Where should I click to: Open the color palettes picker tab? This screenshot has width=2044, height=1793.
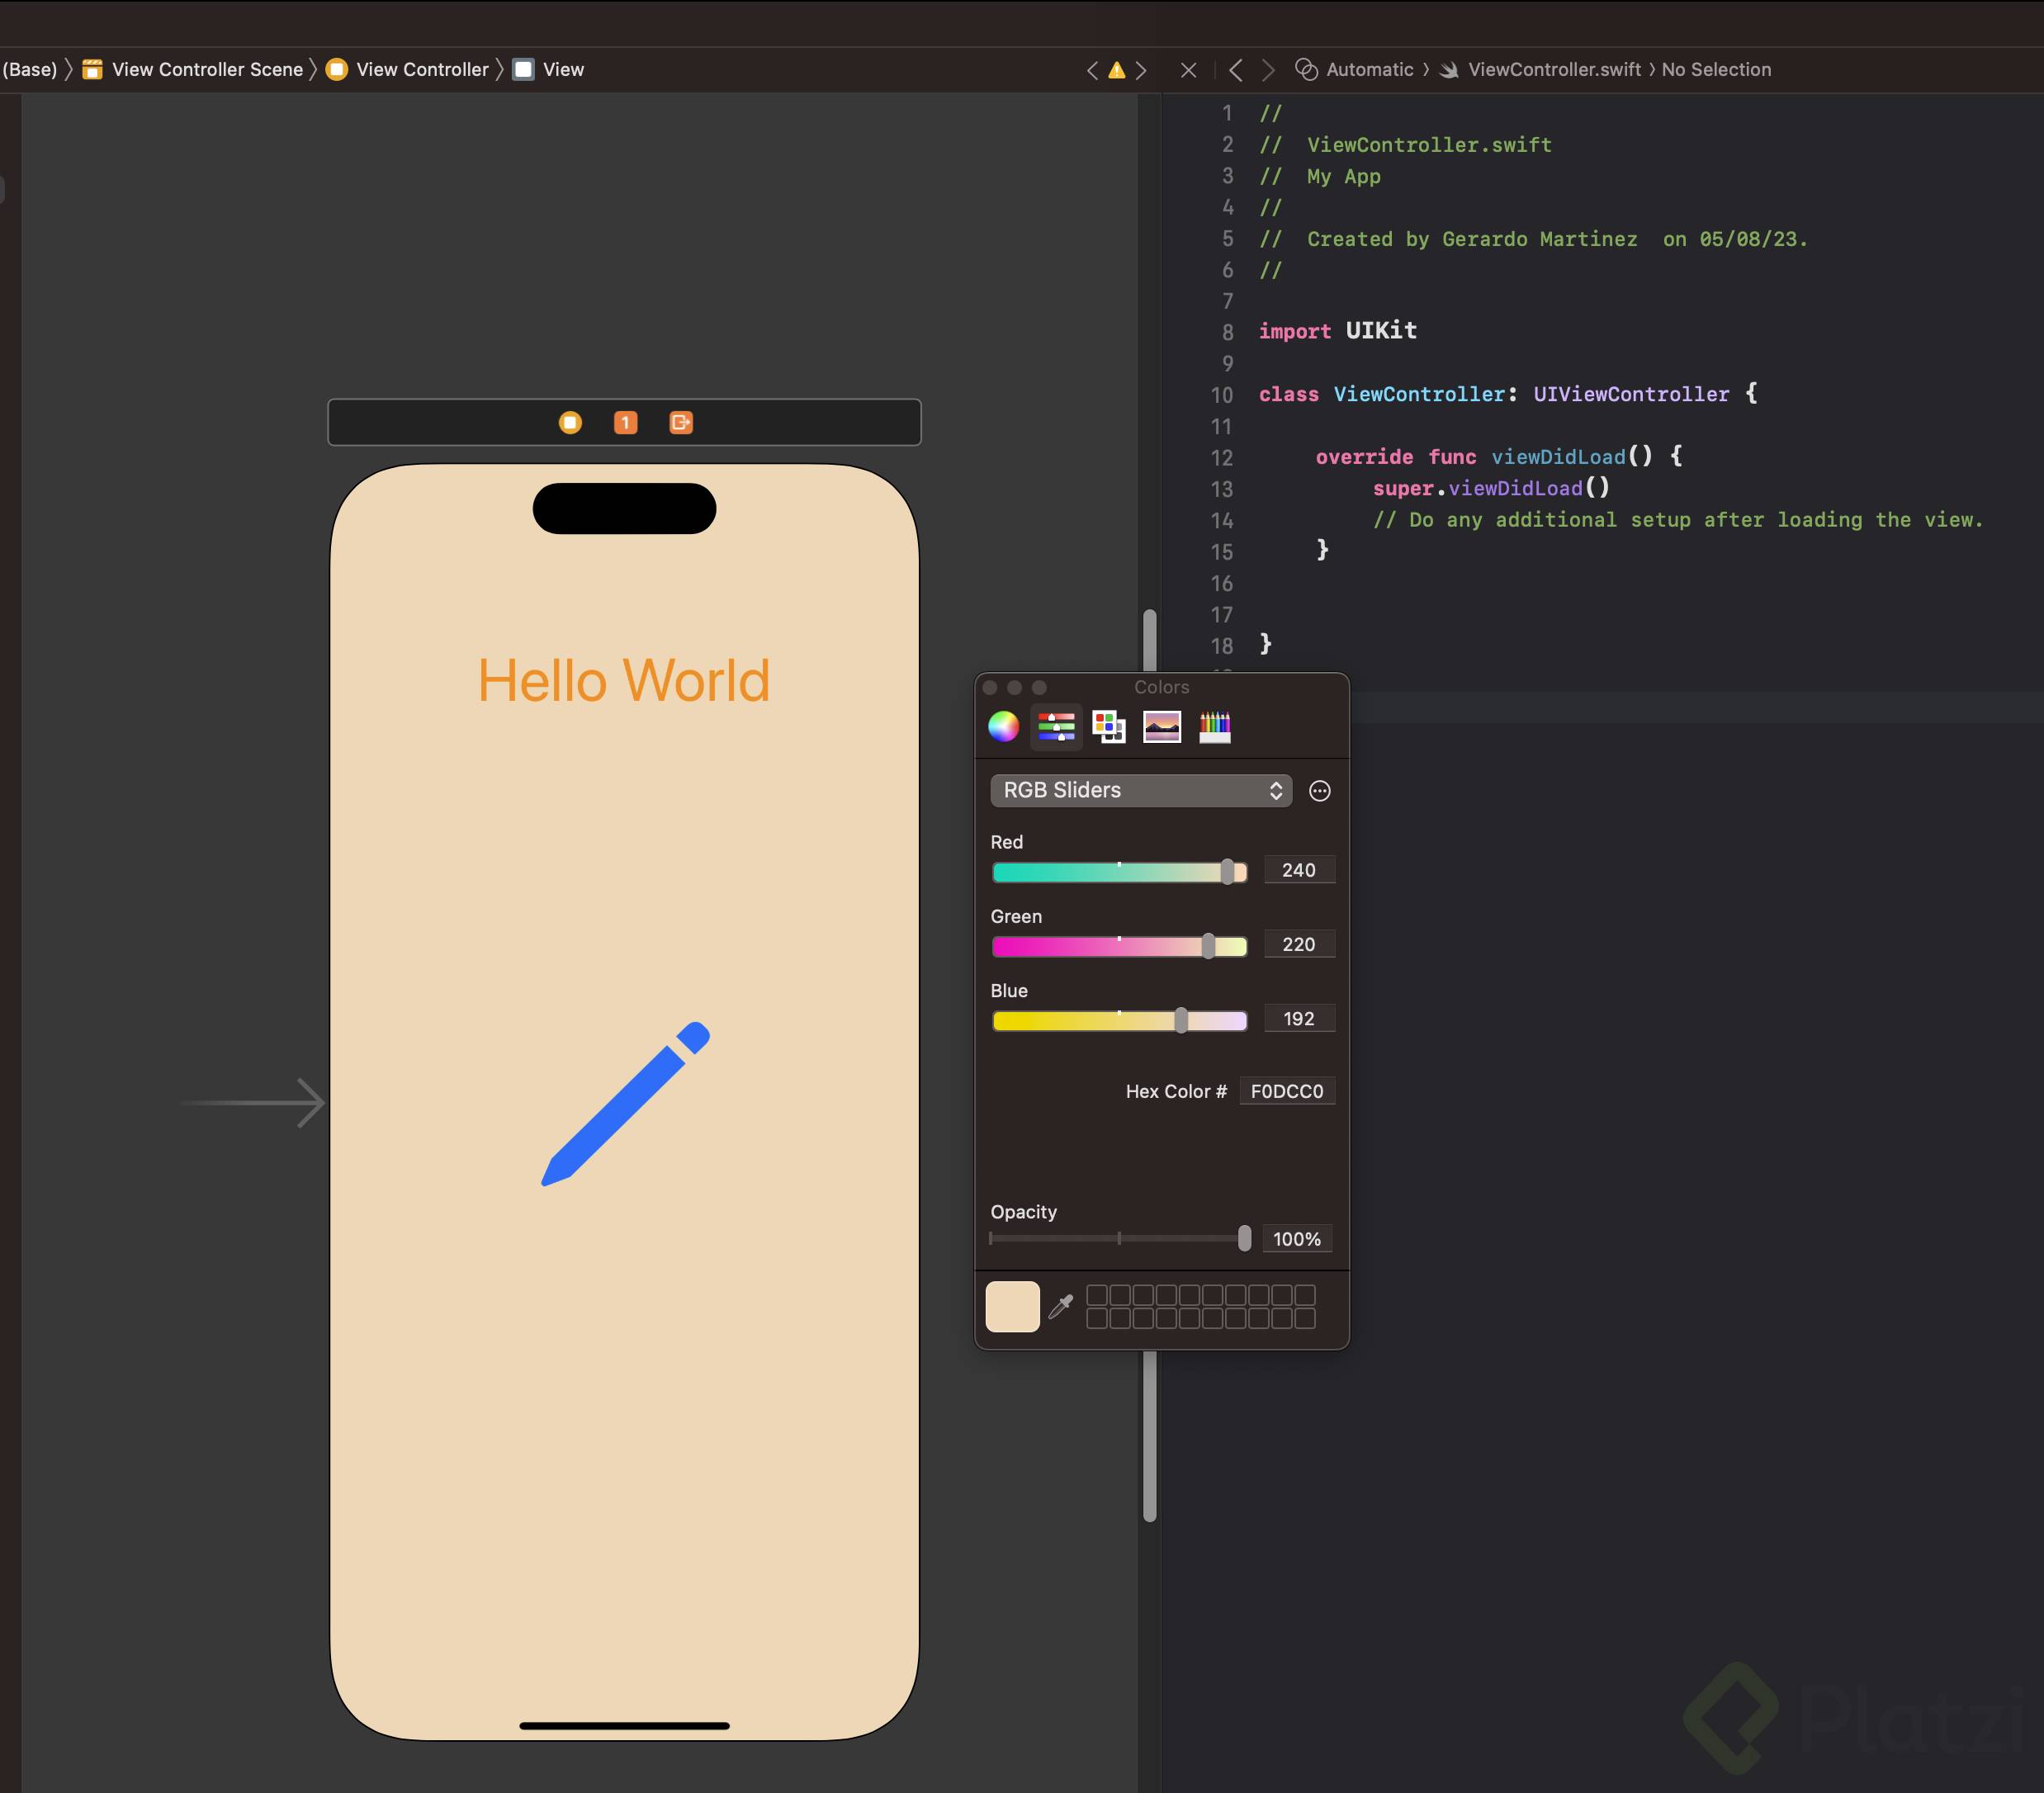click(1108, 727)
